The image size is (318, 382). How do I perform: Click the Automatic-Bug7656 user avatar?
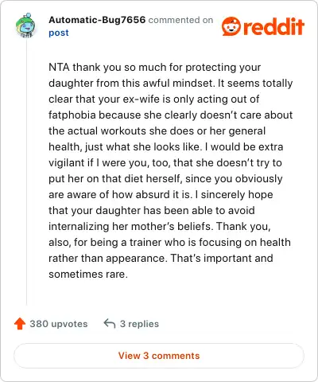pos(25,25)
